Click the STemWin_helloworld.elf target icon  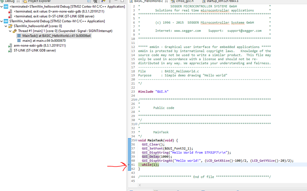tap(10, 26)
